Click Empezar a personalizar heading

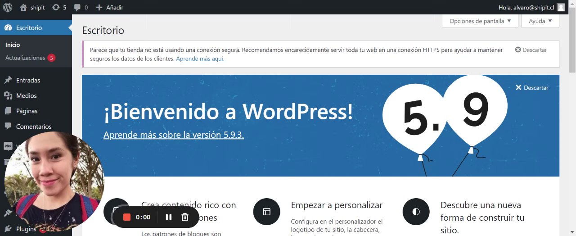(337, 205)
